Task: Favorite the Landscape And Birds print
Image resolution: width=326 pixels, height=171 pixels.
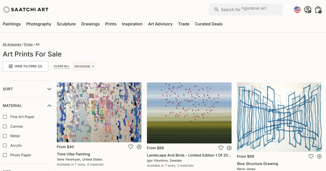Action: click(x=221, y=148)
